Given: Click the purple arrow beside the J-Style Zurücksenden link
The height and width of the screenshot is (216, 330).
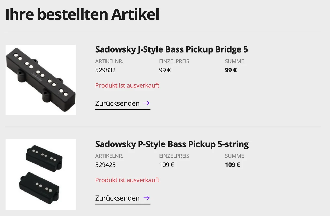Looking at the screenshot, I should (x=146, y=103).
